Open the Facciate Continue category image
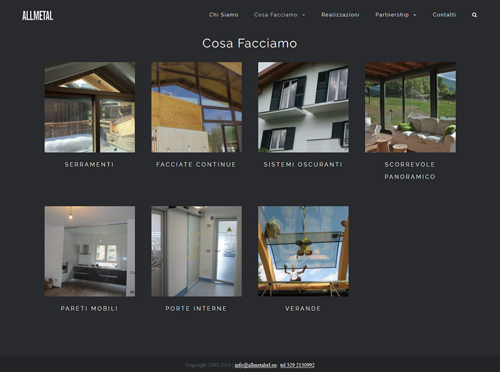Image resolution: width=500 pixels, height=372 pixels. tap(196, 107)
